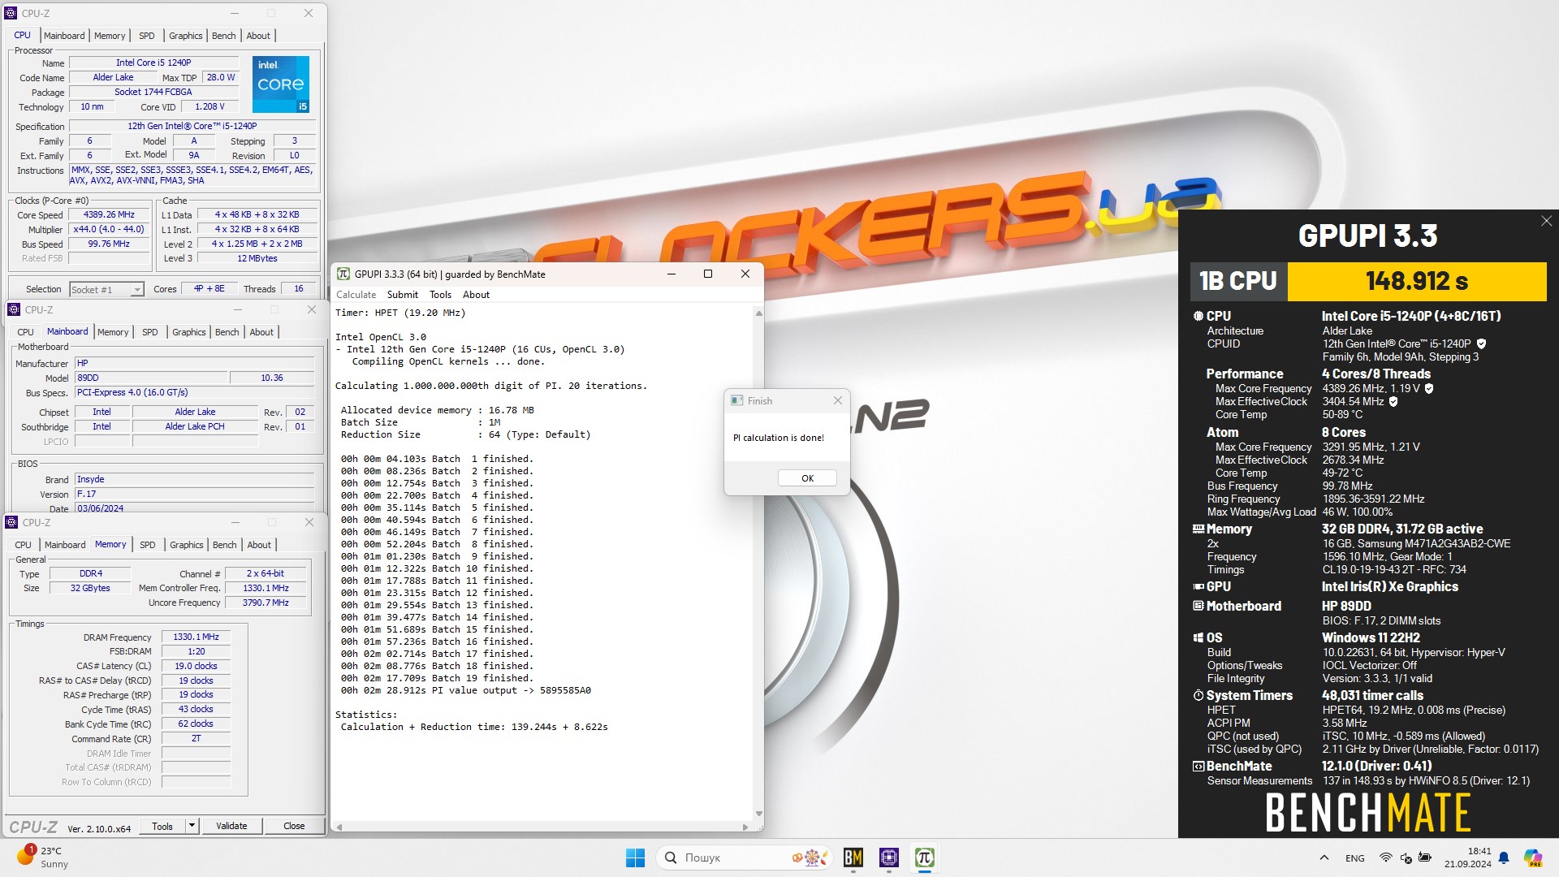
Task: Open Calculate menu in GPUPI
Action: click(356, 295)
